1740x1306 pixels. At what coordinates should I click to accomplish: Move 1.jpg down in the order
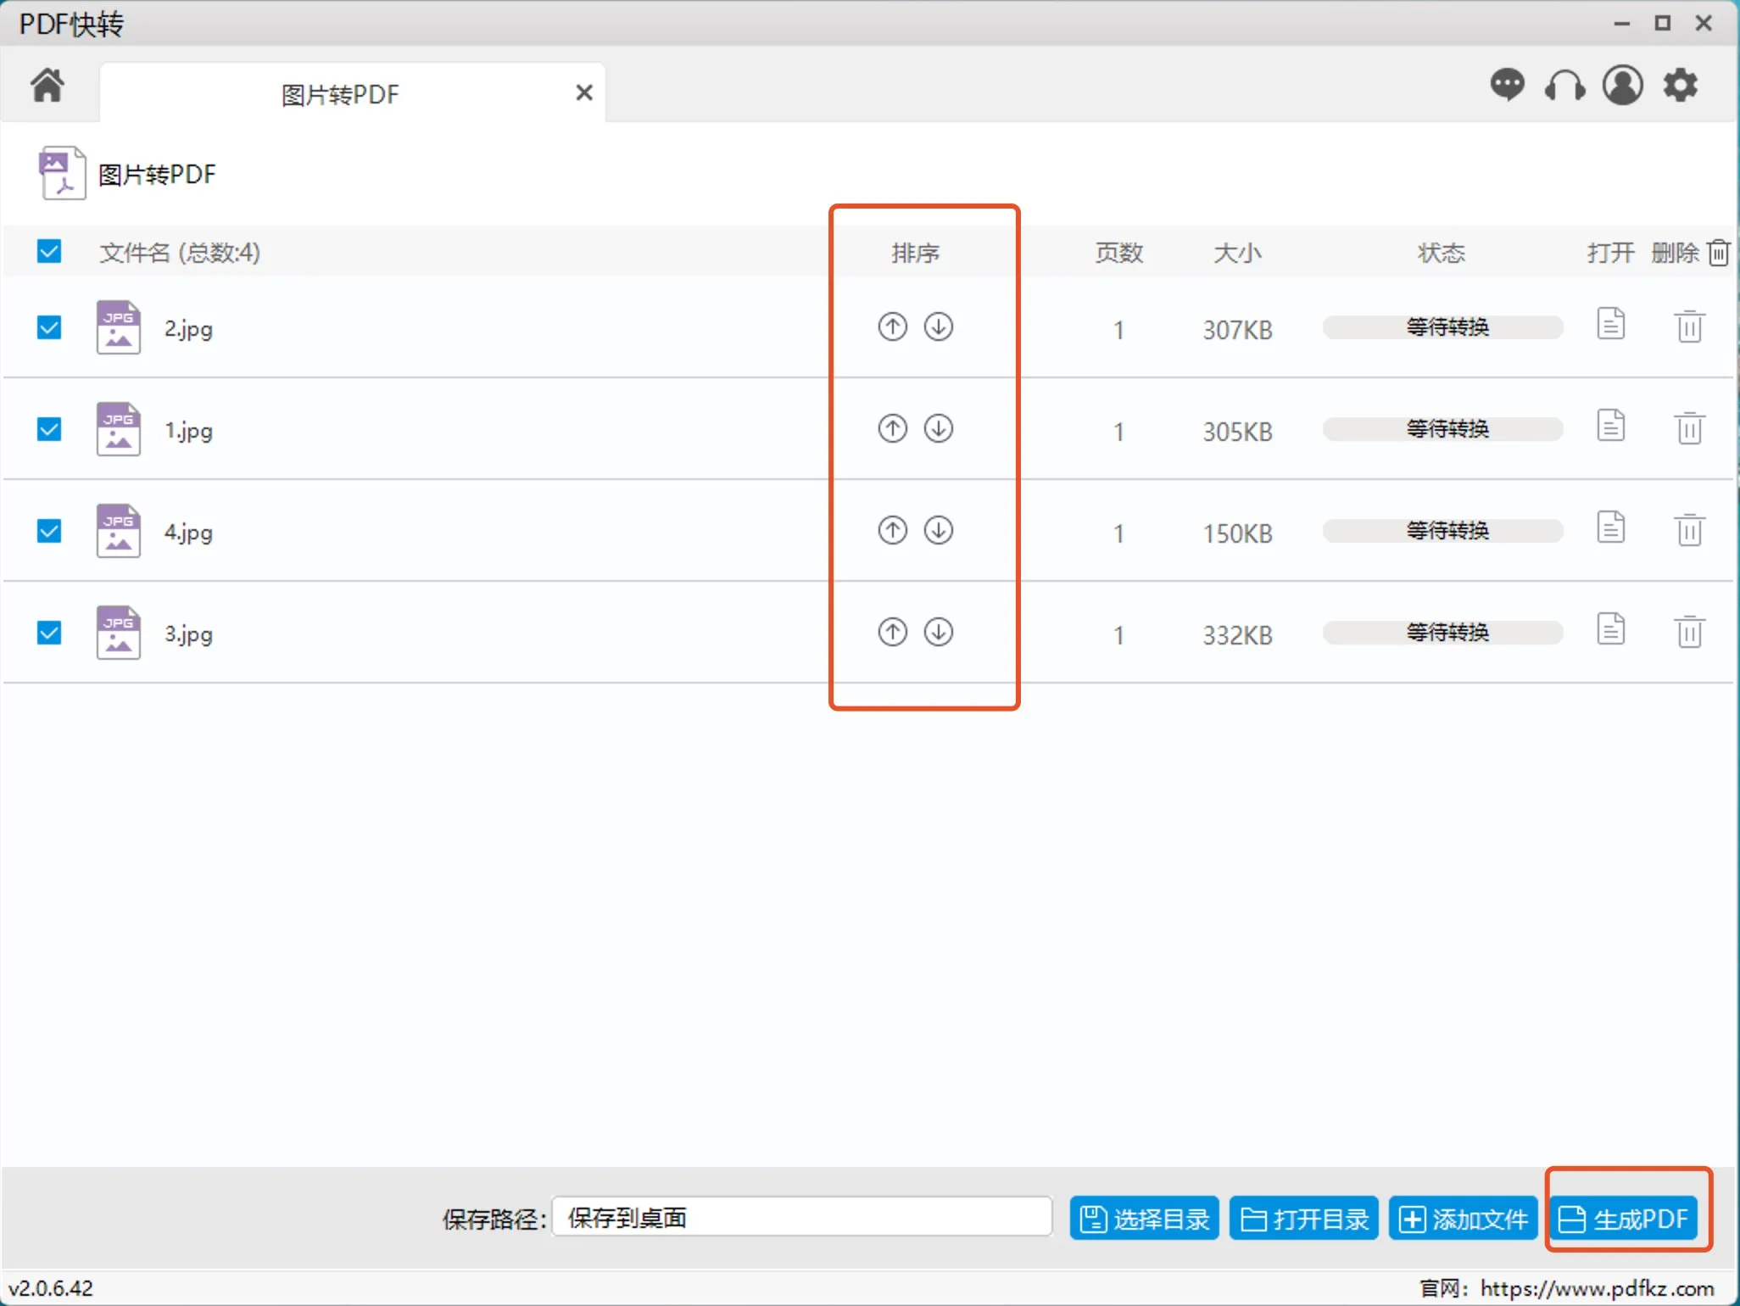[938, 428]
